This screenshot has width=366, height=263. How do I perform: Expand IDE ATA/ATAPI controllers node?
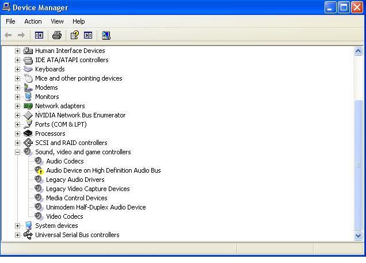17,60
